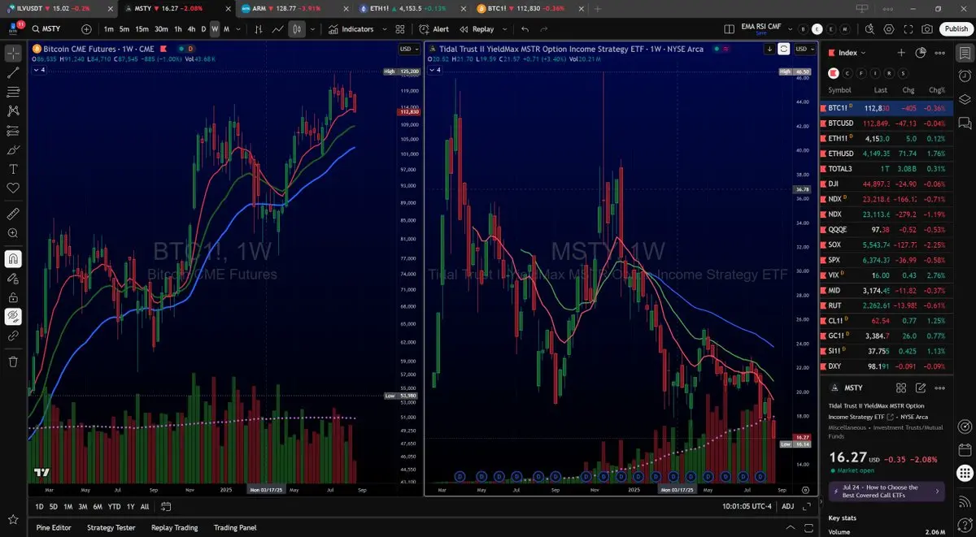
Task: Click the add symbol compare plus icon
Action: pyautogui.click(x=87, y=29)
